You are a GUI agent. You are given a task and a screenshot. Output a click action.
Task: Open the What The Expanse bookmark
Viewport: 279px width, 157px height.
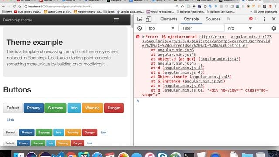[x=160, y=12]
